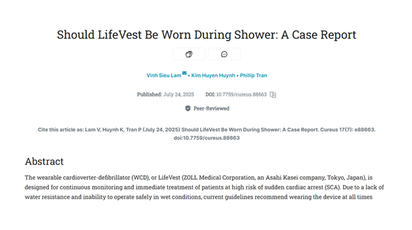Click the DOI number 10.7759/cureus.88663
Viewport: 412px width, 230px height.
pos(242,94)
